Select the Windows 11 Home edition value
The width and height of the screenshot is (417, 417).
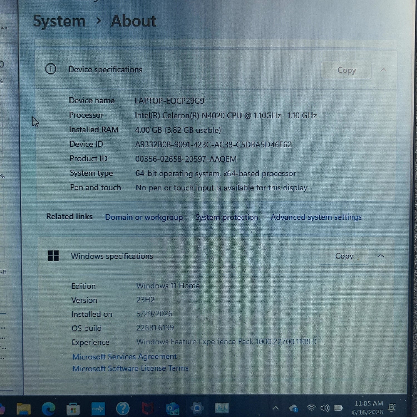tap(168, 286)
